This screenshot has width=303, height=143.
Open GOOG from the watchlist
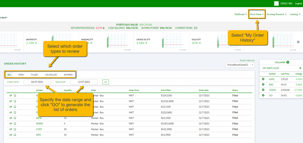(x=272, y=90)
